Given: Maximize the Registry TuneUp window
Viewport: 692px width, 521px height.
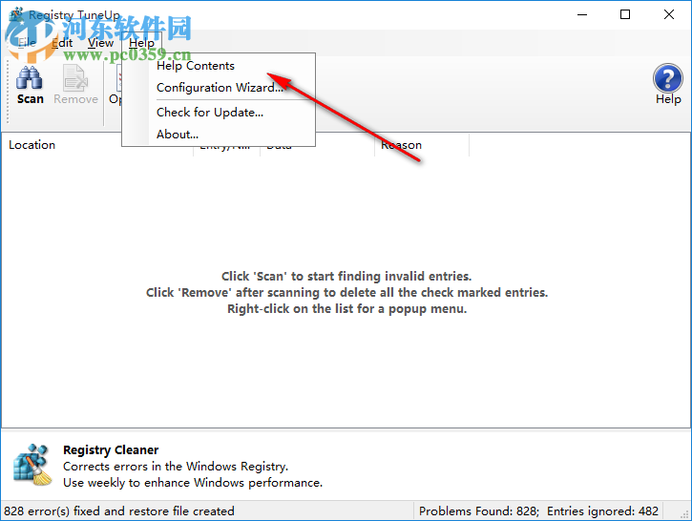Looking at the screenshot, I should [625, 14].
